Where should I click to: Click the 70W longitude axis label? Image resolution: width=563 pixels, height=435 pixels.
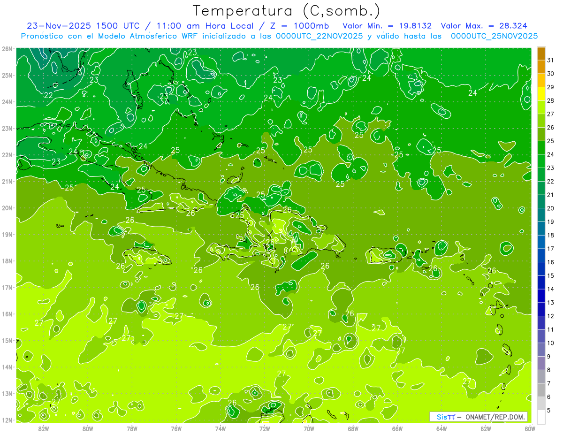(309, 428)
